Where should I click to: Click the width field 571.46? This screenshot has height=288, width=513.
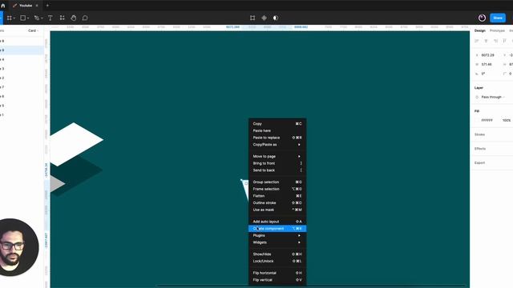(487, 64)
